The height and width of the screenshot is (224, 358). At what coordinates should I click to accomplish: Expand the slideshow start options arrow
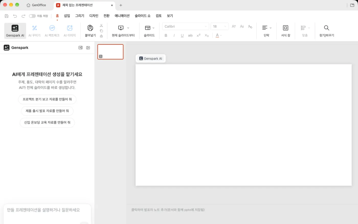[x=128, y=28]
